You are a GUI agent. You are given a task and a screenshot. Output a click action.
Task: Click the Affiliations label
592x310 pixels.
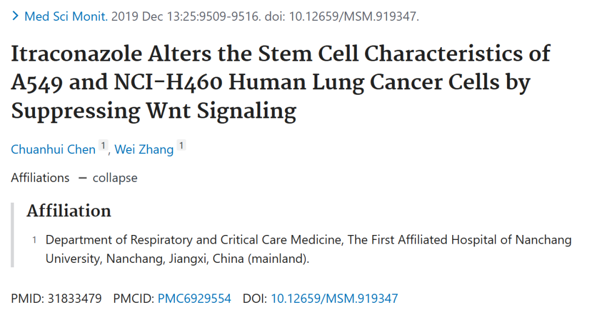pos(40,177)
